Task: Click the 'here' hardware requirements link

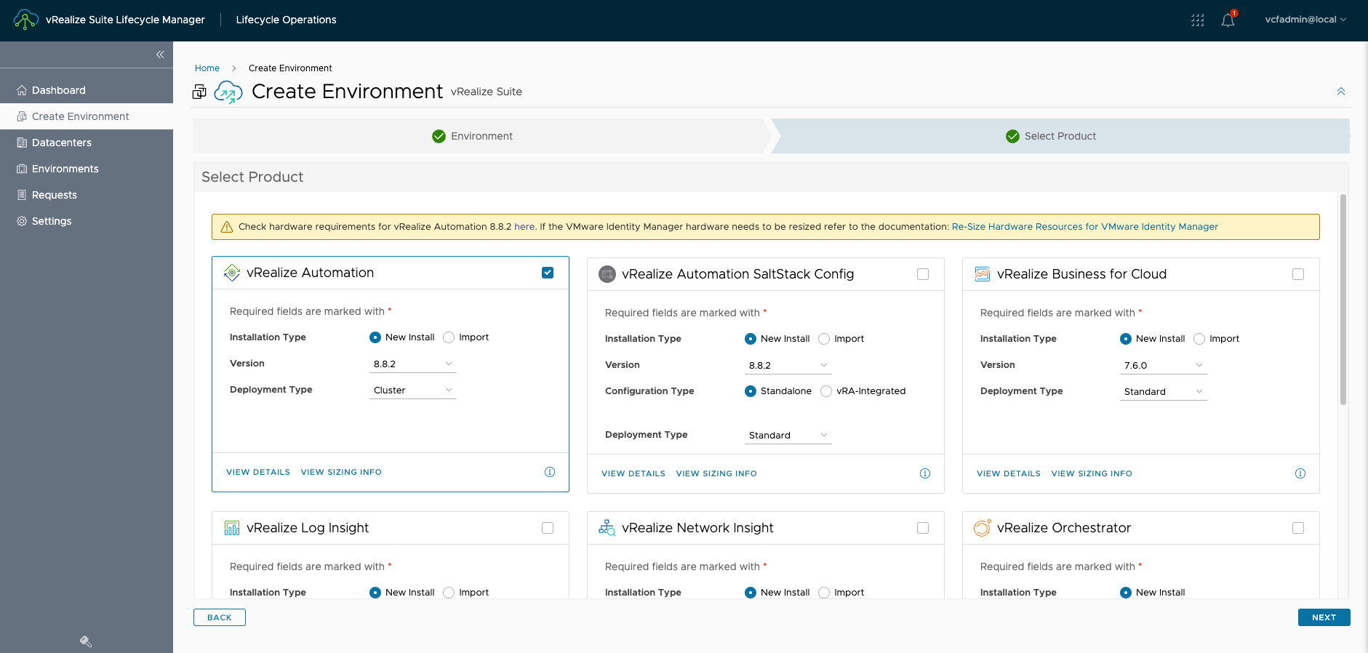Action: [524, 227]
